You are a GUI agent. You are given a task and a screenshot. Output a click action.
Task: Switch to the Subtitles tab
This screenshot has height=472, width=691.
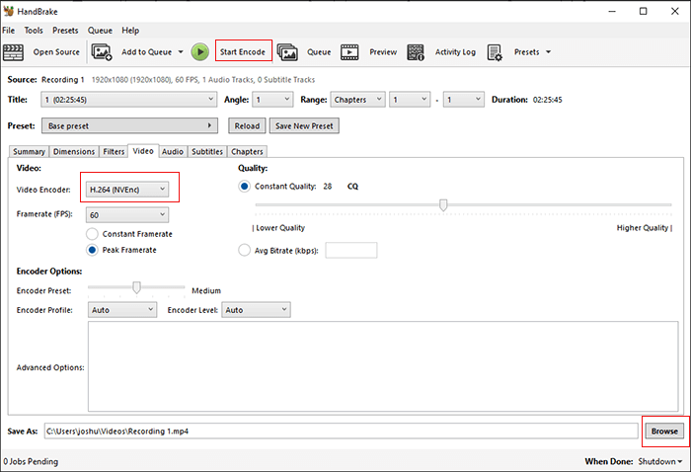point(207,152)
